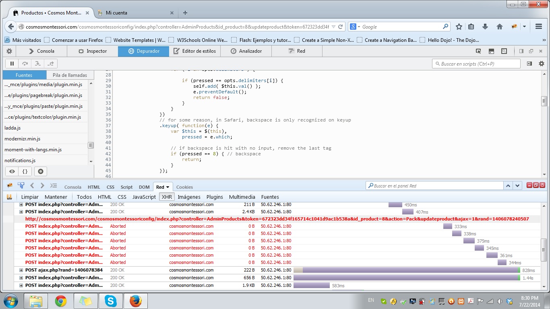550x309 pixels.
Task: Toggle black boxing with the eye button
Action: (12, 171)
